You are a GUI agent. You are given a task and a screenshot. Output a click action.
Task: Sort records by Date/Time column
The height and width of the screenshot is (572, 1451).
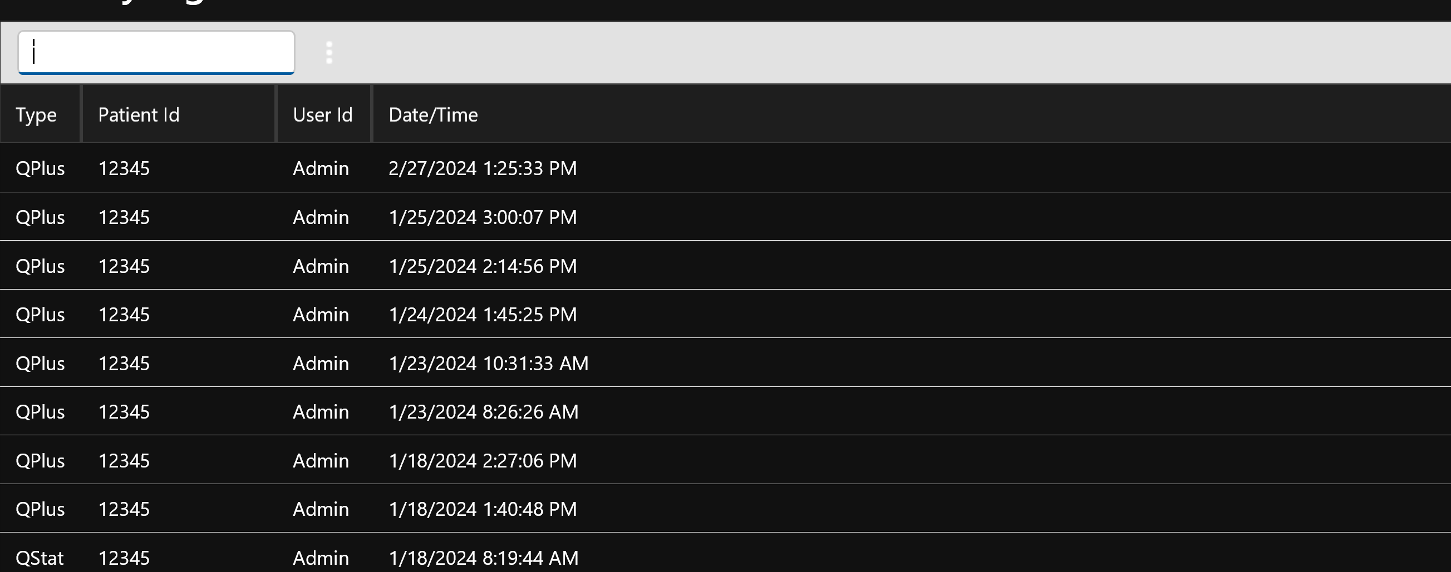[432, 114]
